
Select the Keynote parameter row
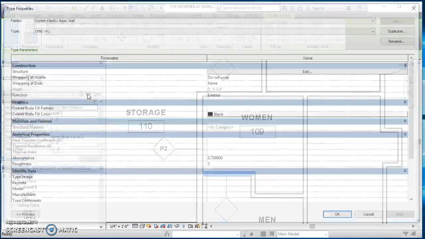click(210, 183)
